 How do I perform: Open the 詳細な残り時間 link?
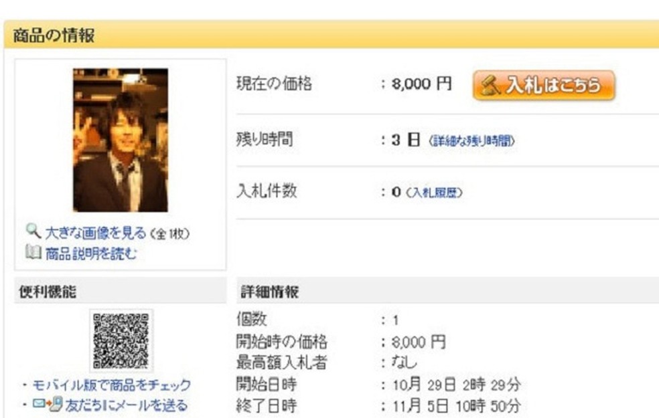click(x=471, y=140)
